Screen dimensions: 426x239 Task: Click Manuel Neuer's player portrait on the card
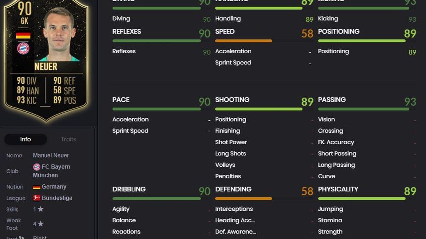59,34
